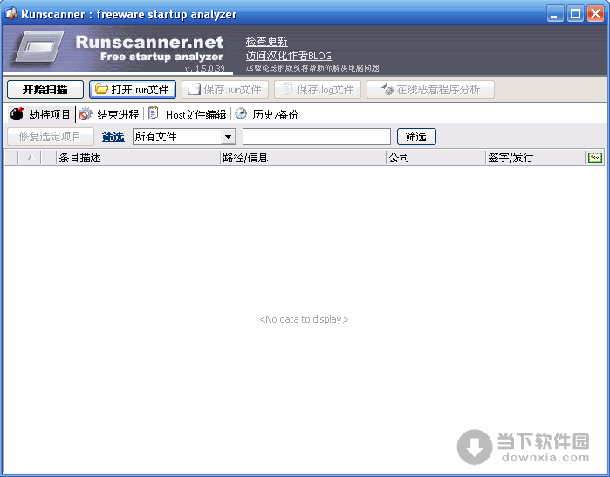Visit the 访问汉化作者BLOG link
610x477 pixels.
(288, 56)
